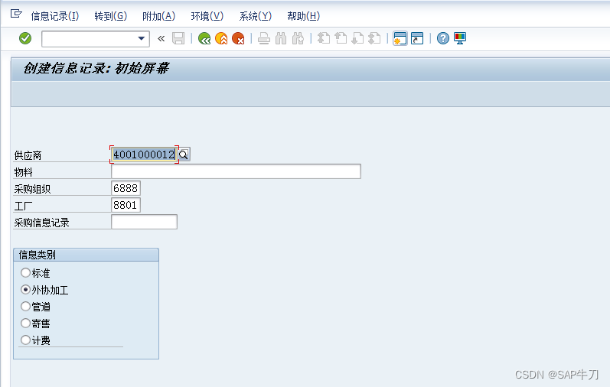Screen dimensions: 610x387
Task: Open the 系统(Y) menu
Action: pyautogui.click(x=255, y=16)
